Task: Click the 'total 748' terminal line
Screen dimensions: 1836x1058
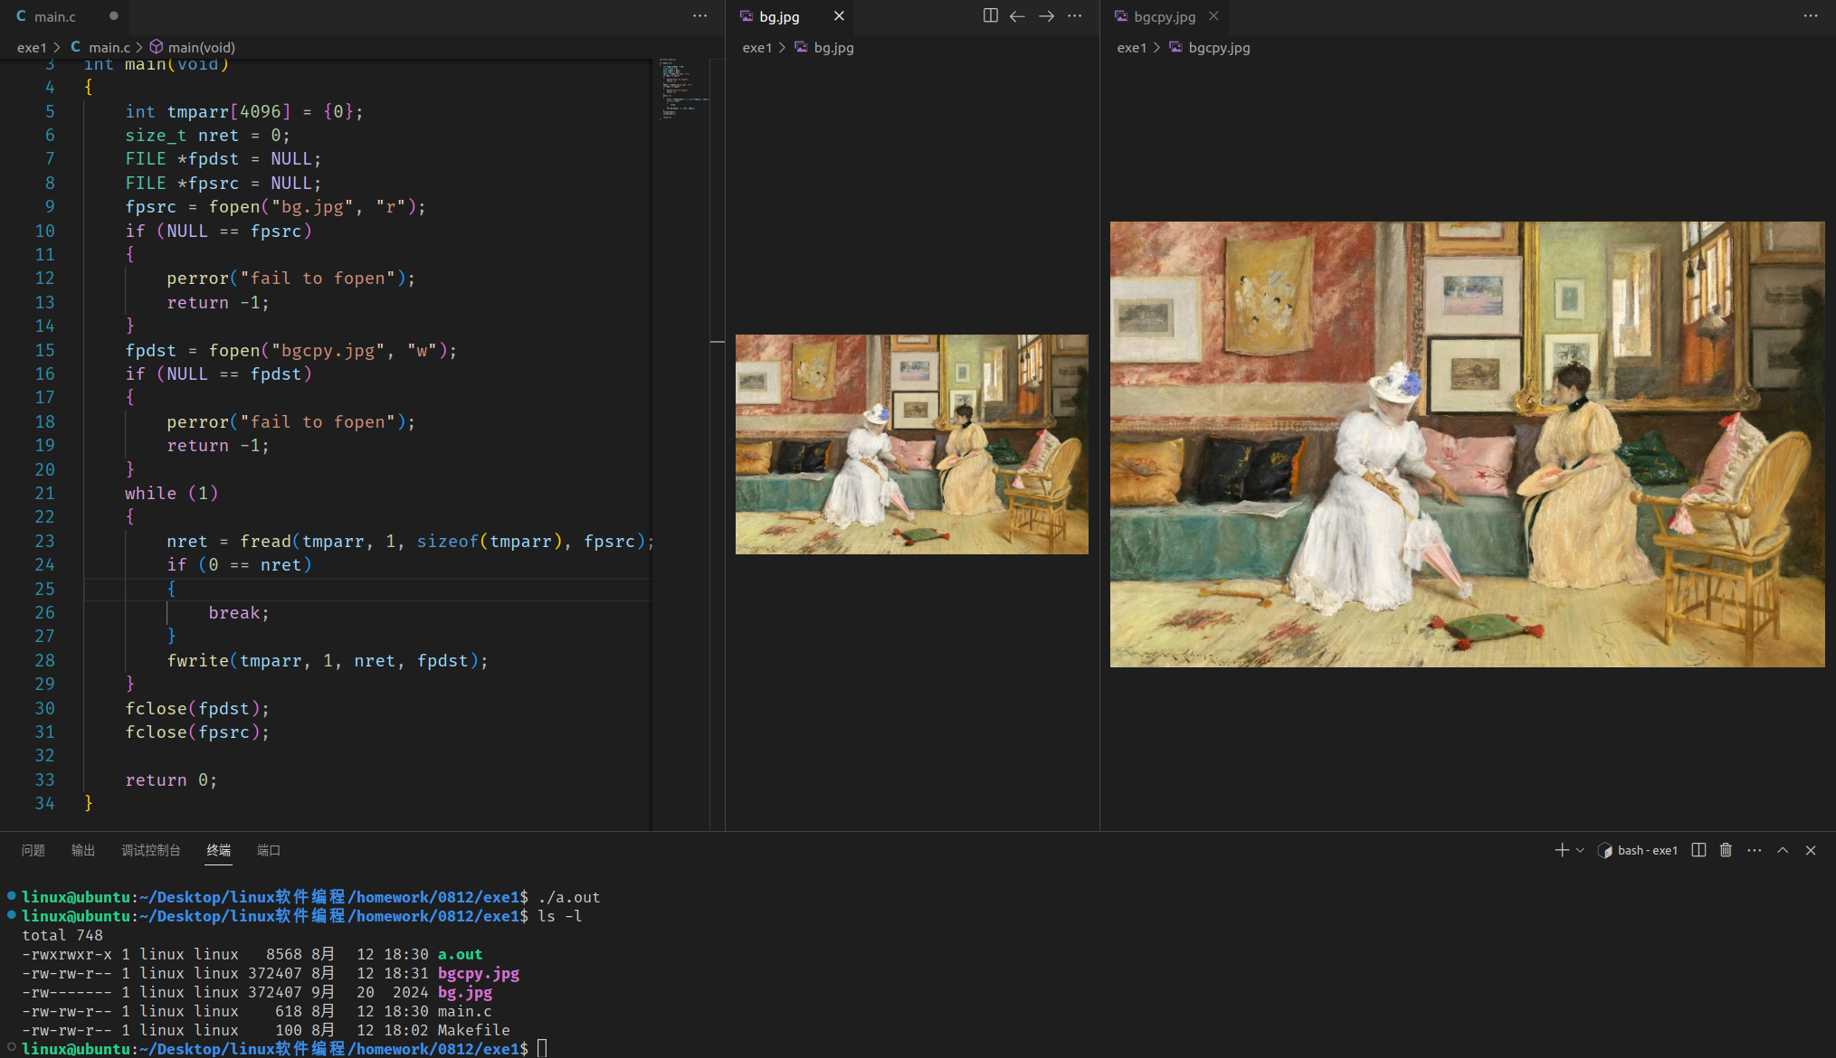Action: (62, 935)
